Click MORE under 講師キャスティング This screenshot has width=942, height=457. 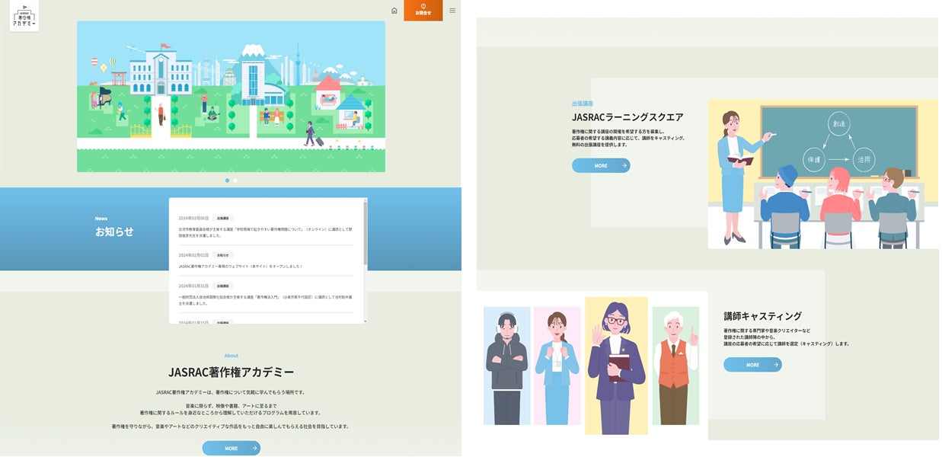coord(752,365)
